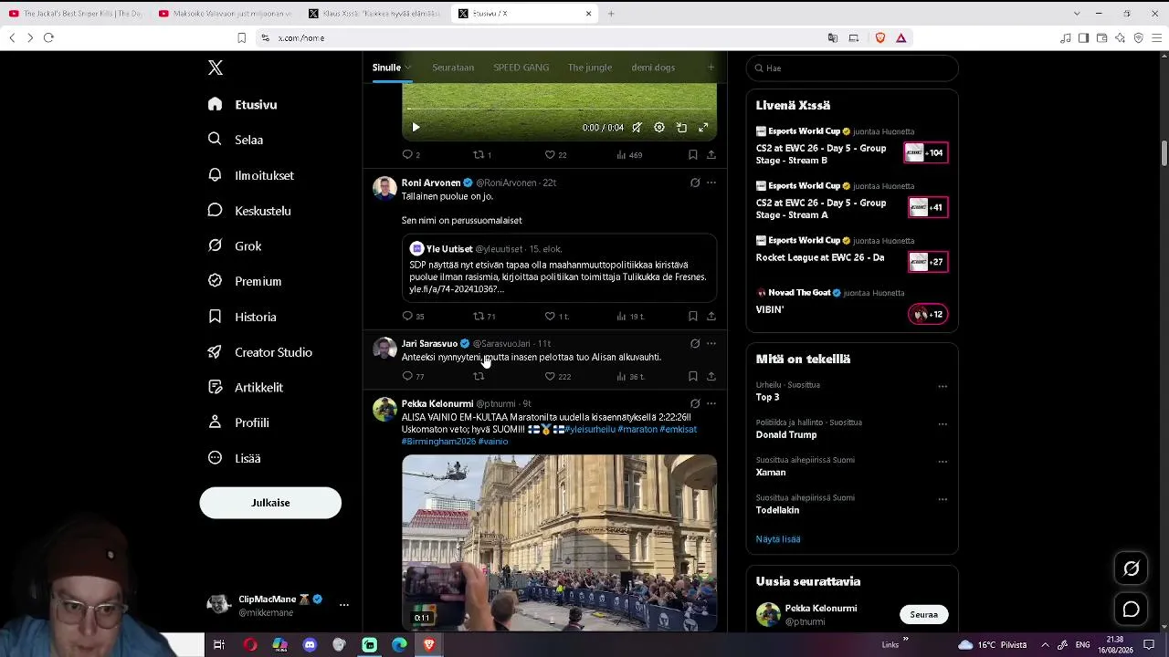Expand the Sinulle tab chevron
Image resolution: width=1169 pixels, height=657 pixels.
pyautogui.click(x=407, y=68)
